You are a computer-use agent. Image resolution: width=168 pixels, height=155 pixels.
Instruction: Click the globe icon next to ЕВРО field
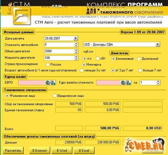pyautogui.click(x=47, y=83)
